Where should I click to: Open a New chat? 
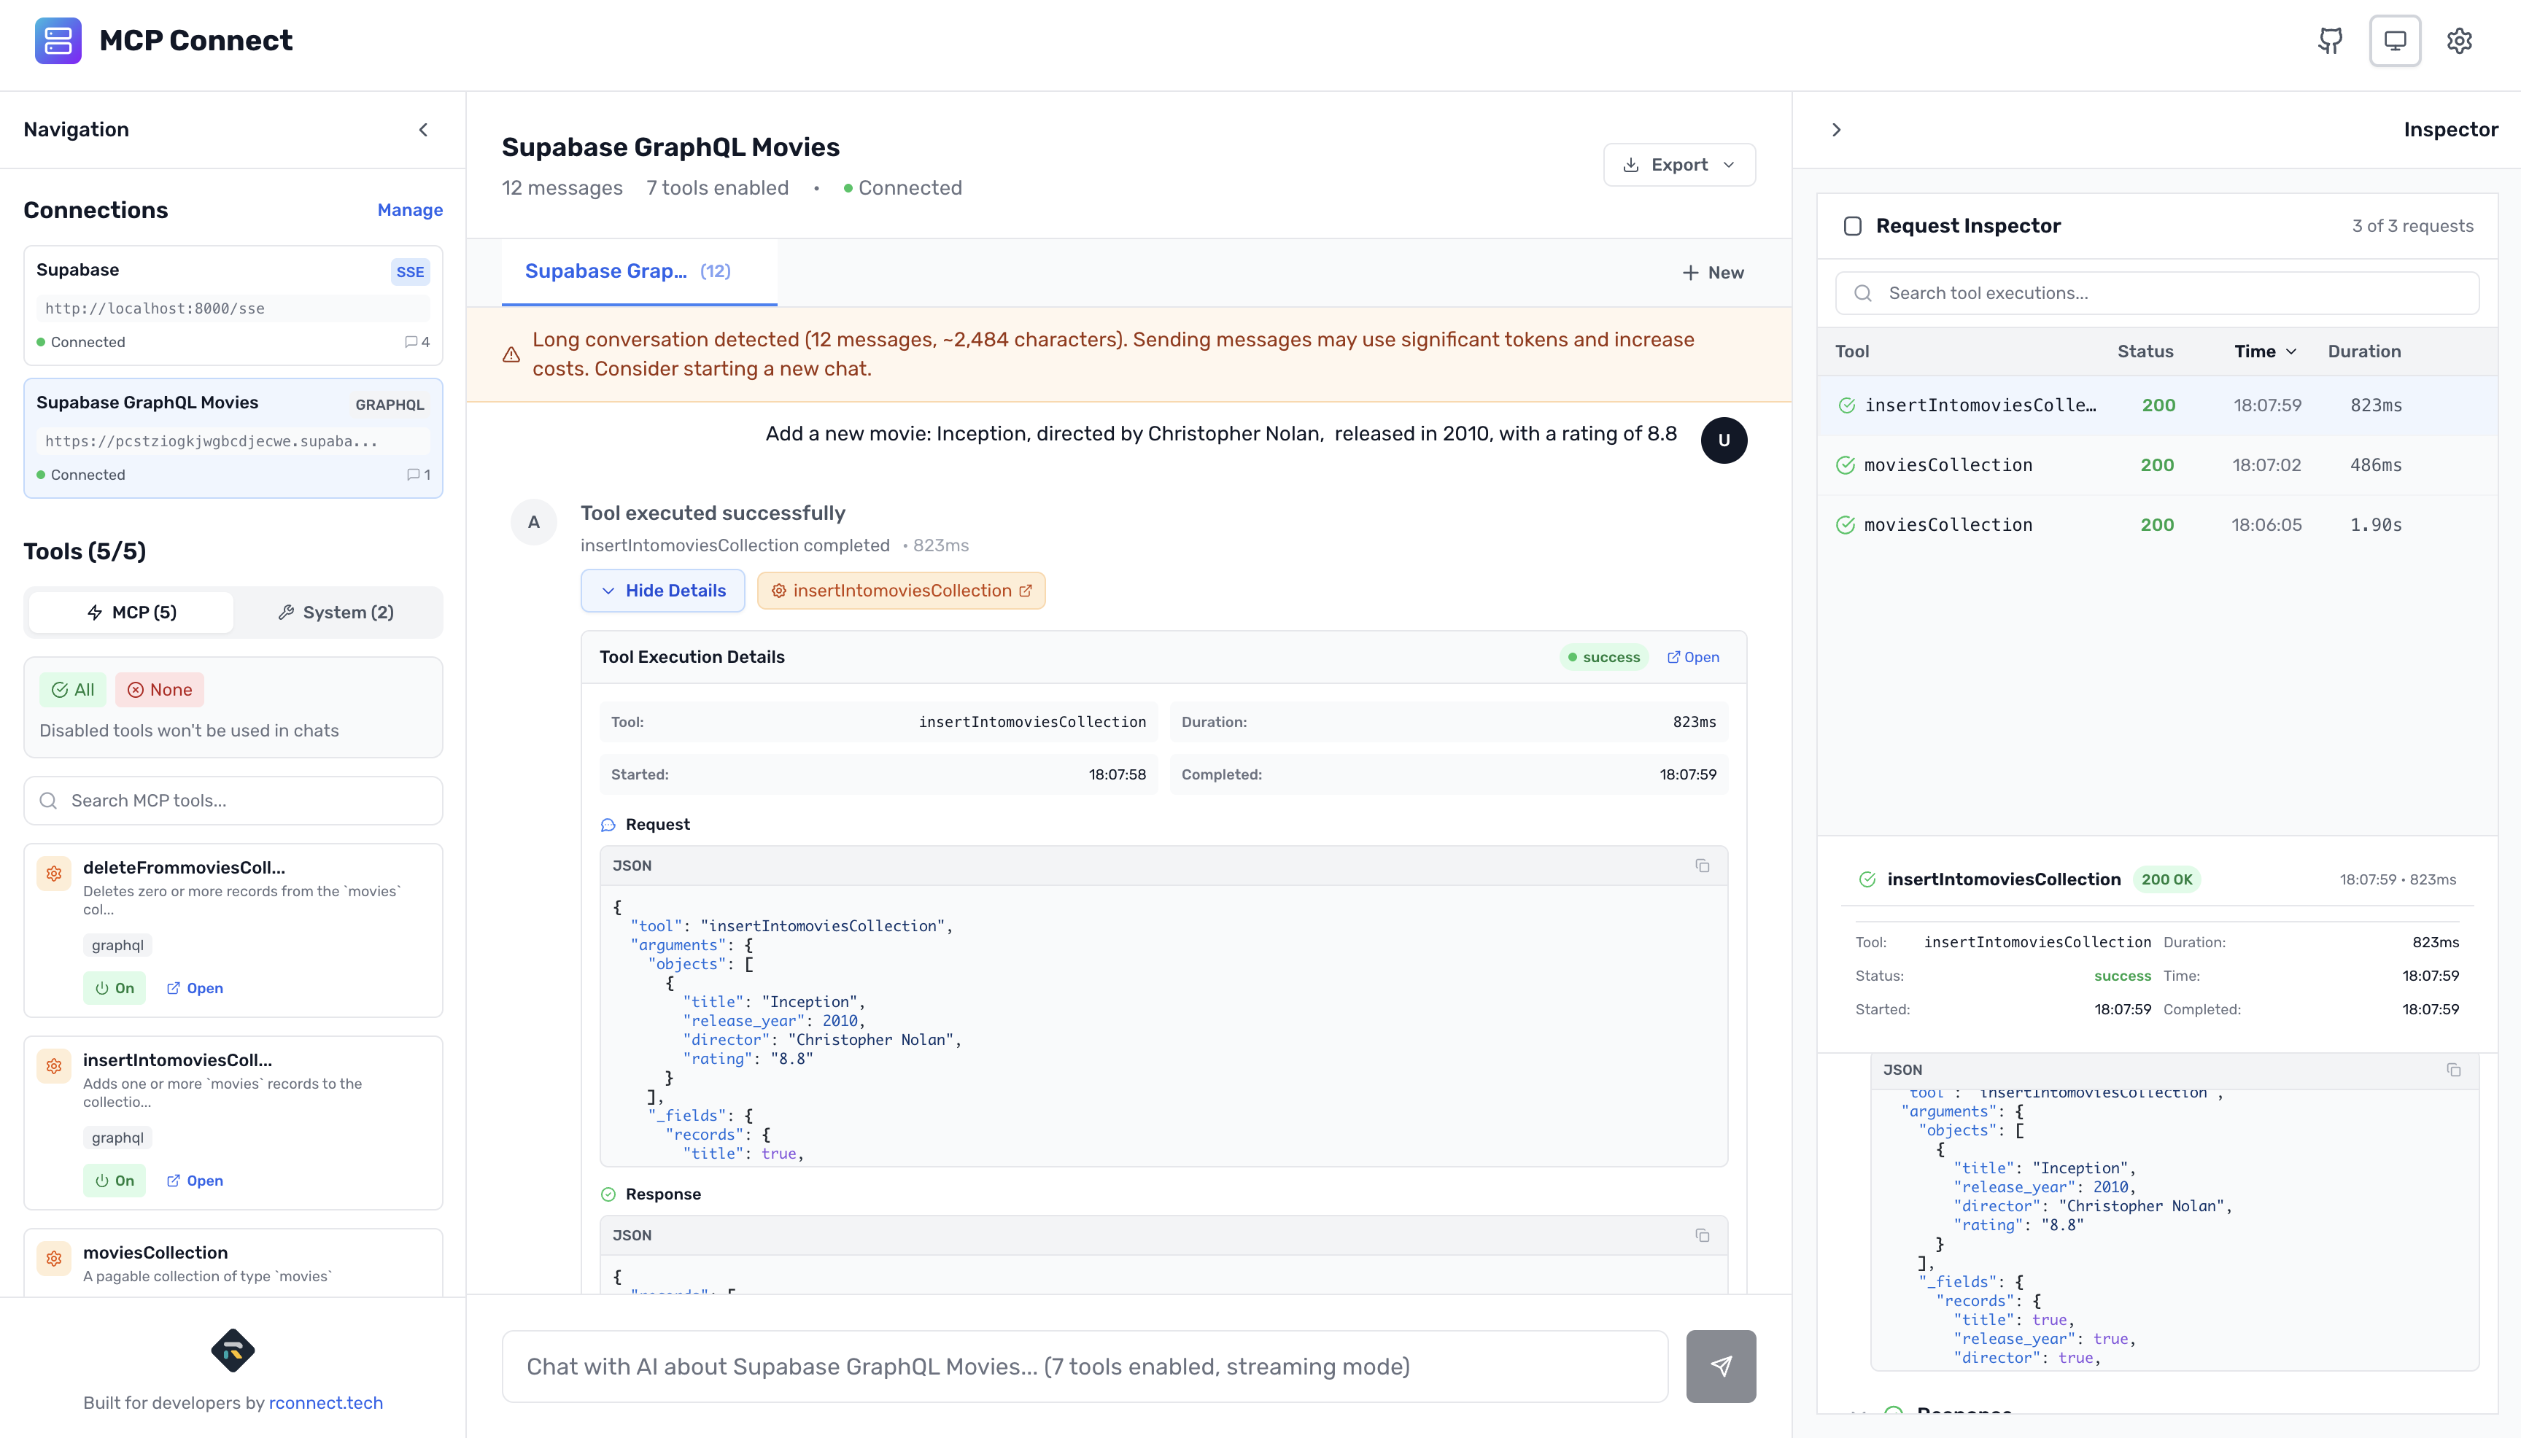1712,271
